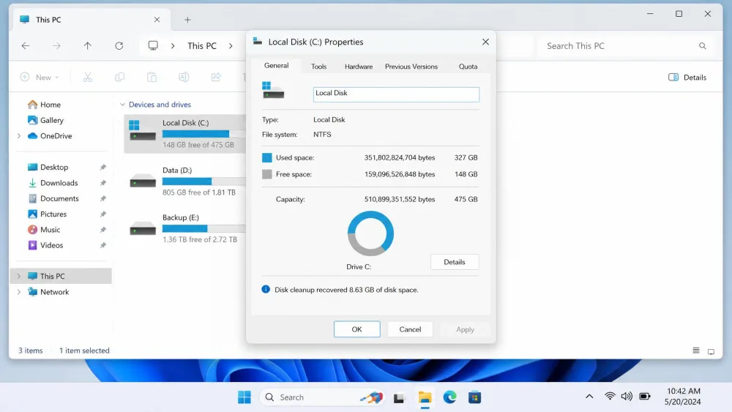Screen dimensions: 732x412
Task: Click the Copy icon in toolbar
Action: click(x=120, y=77)
